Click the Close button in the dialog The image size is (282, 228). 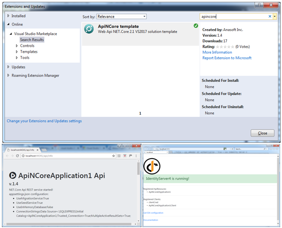(263, 133)
